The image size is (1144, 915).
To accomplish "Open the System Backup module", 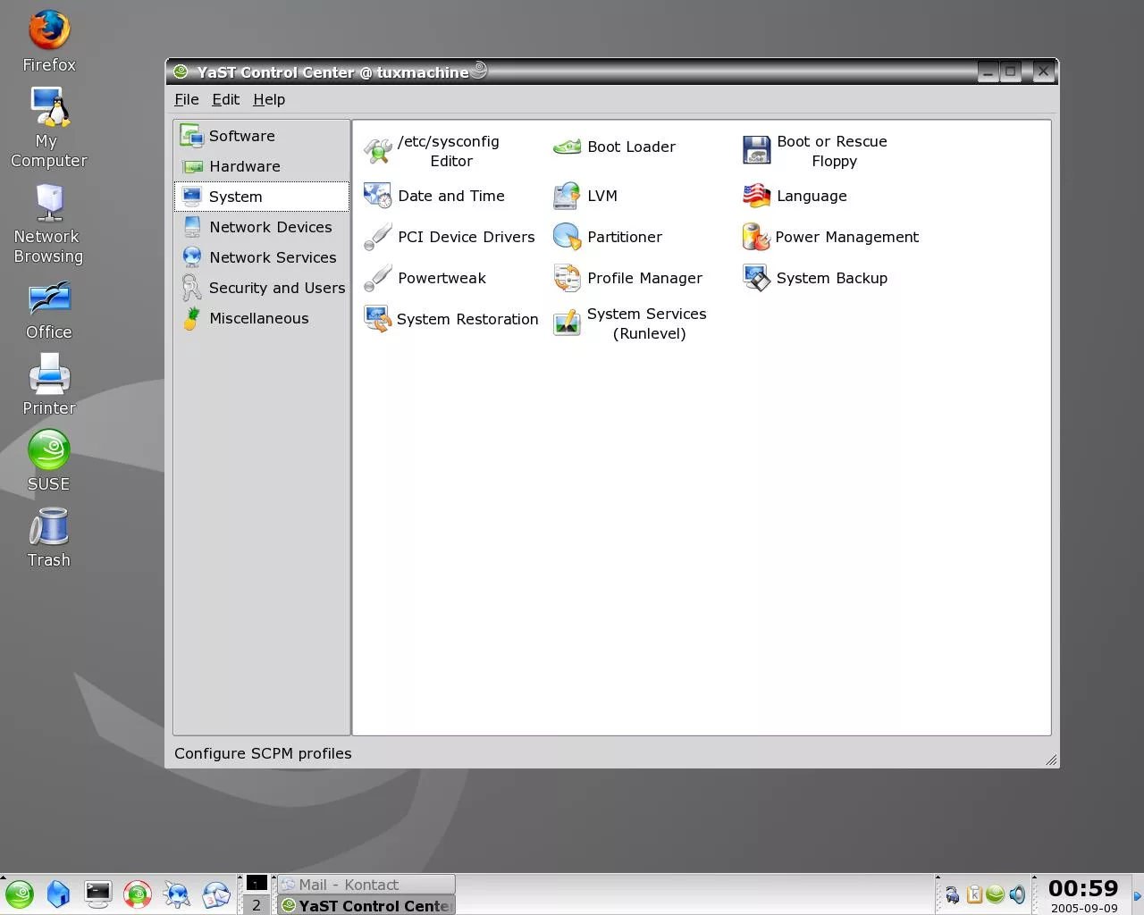I will (x=815, y=278).
